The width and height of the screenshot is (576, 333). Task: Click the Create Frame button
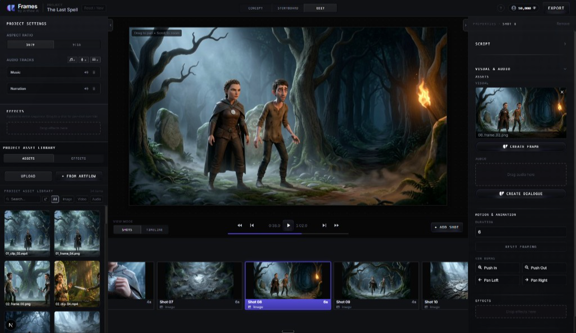[520, 147]
